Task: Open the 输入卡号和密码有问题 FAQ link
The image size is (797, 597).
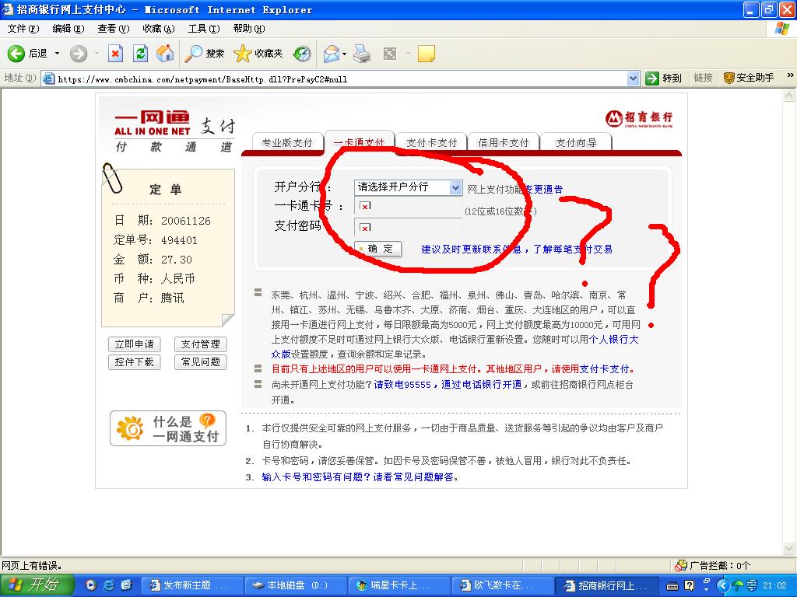Action: coord(360,477)
